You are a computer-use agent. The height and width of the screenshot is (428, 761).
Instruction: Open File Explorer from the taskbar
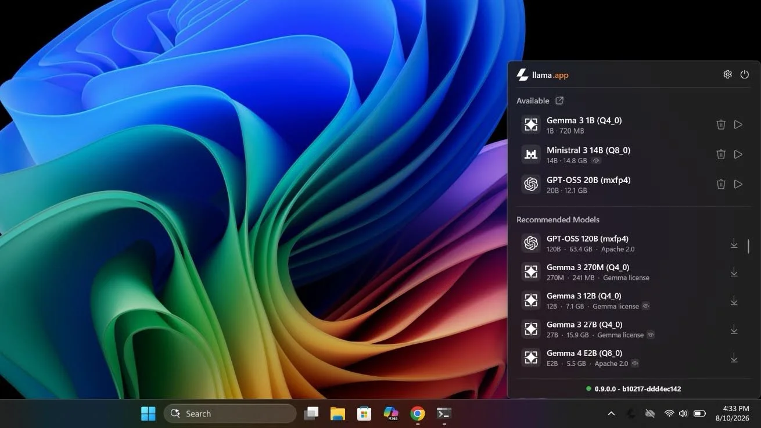pyautogui.click(x=338, y=413)
